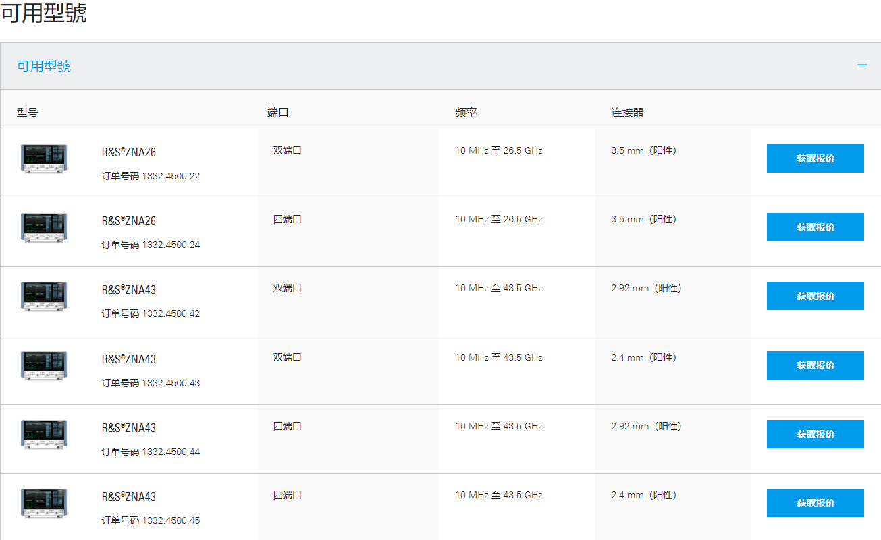Request 获取报价 for ZNA43 order 1332.4500.43

coord(815,365)
